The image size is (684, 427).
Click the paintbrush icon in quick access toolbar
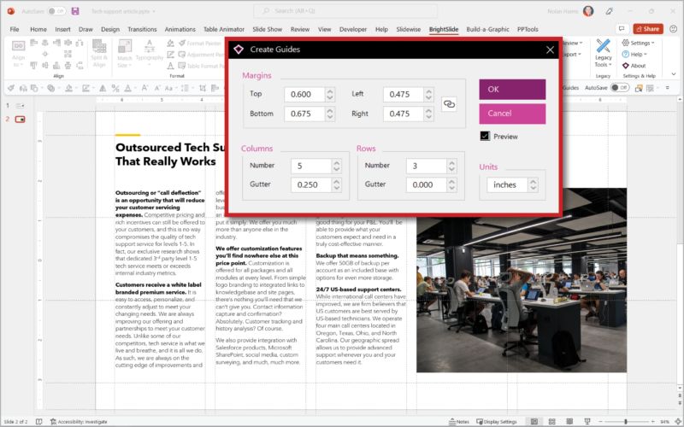11,88
